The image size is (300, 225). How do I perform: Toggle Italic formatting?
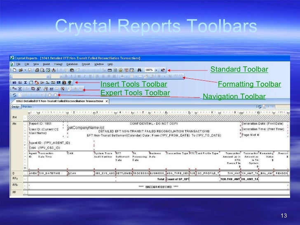point(84,76)
